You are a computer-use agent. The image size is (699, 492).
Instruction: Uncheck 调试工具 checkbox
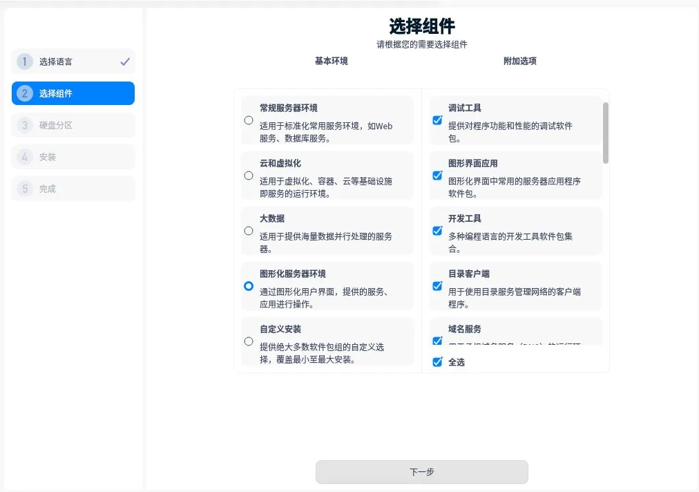[x=437, y=120]
